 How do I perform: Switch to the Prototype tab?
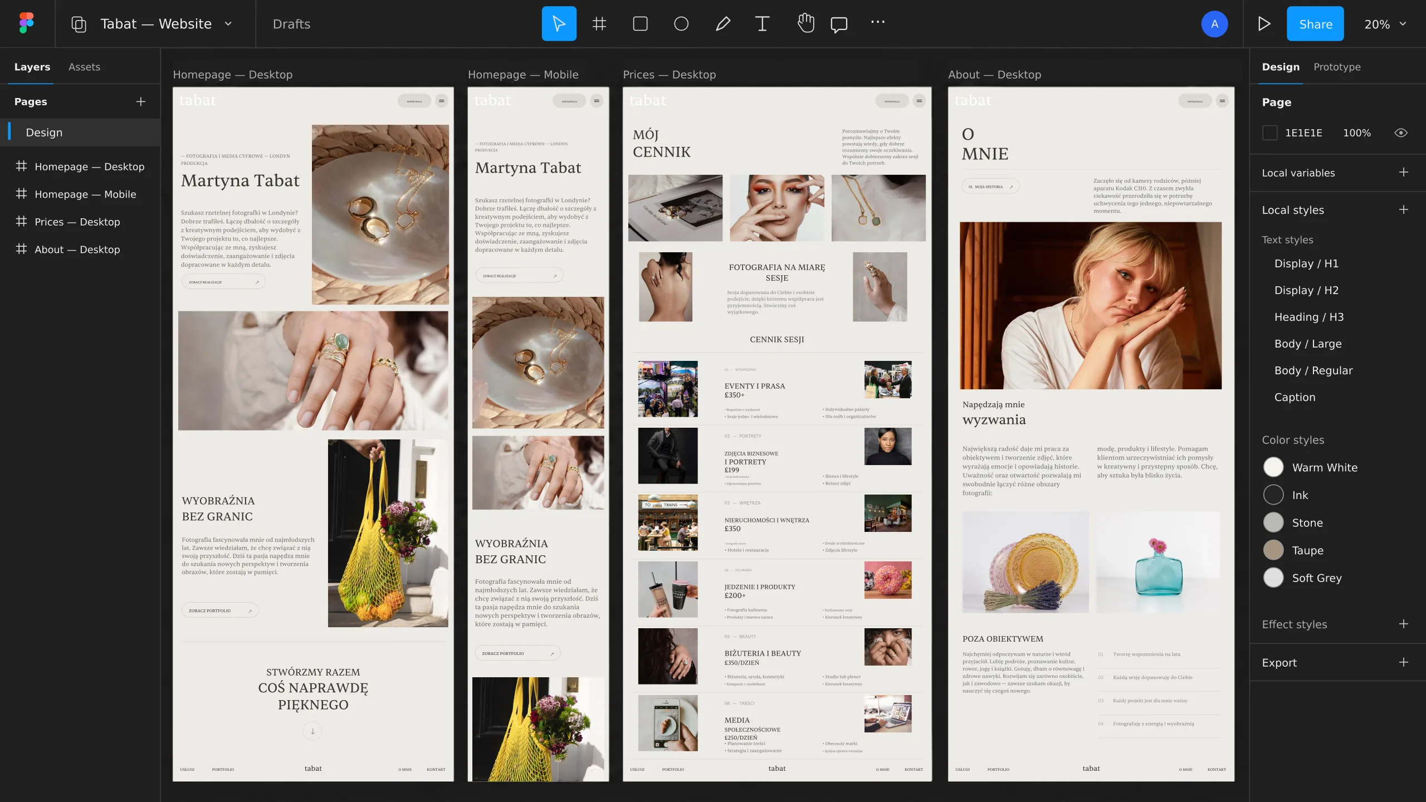click(x=1337, y=67)
